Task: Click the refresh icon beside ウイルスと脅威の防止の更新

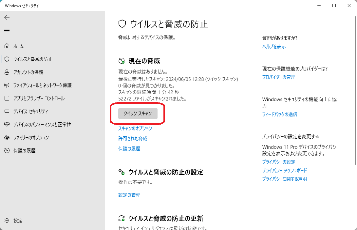Action: coord(122,219)
